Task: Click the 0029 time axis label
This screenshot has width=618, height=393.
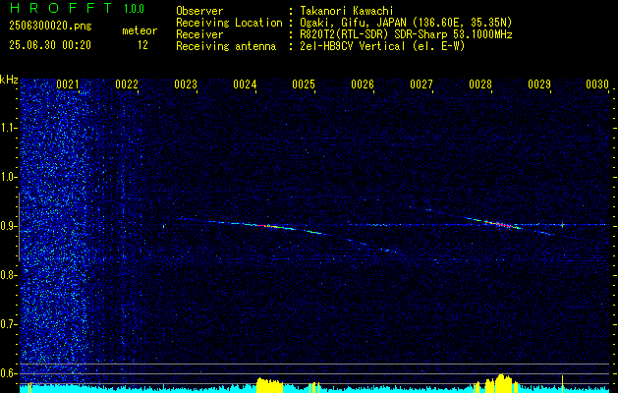Action: click(538, 84)
